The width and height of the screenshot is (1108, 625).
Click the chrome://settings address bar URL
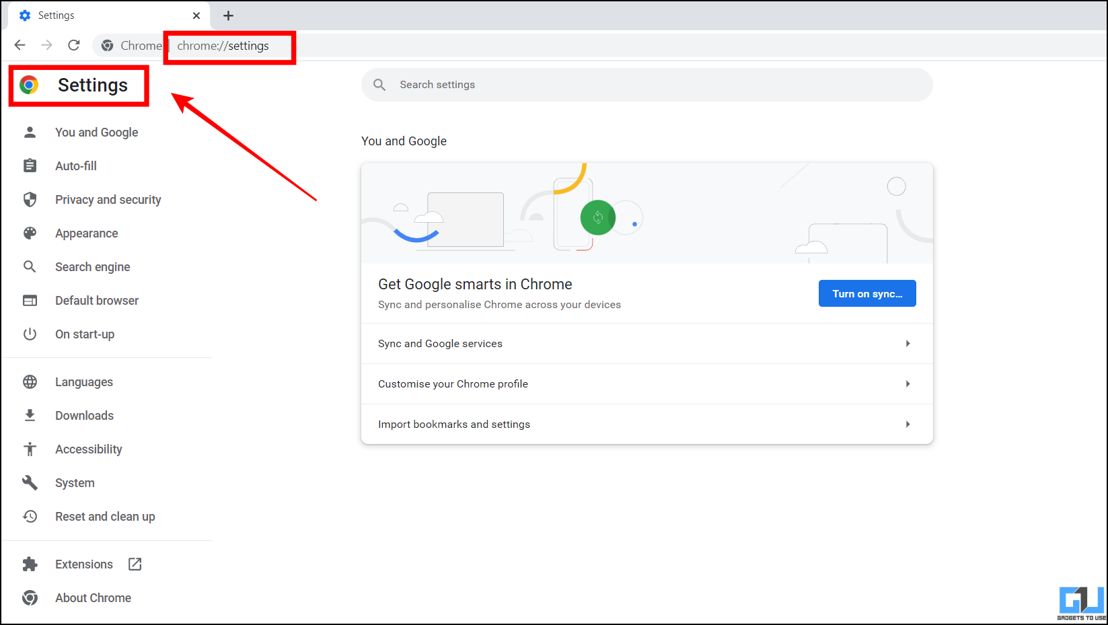pyautogui.click(x=223, y=46)
